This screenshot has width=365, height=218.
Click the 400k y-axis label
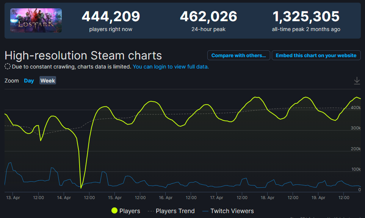[x=356, y=108]
